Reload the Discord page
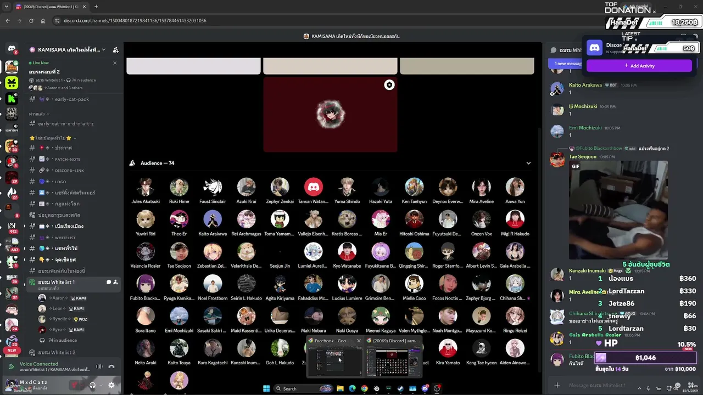703x395 pixels. click(31, 21)
